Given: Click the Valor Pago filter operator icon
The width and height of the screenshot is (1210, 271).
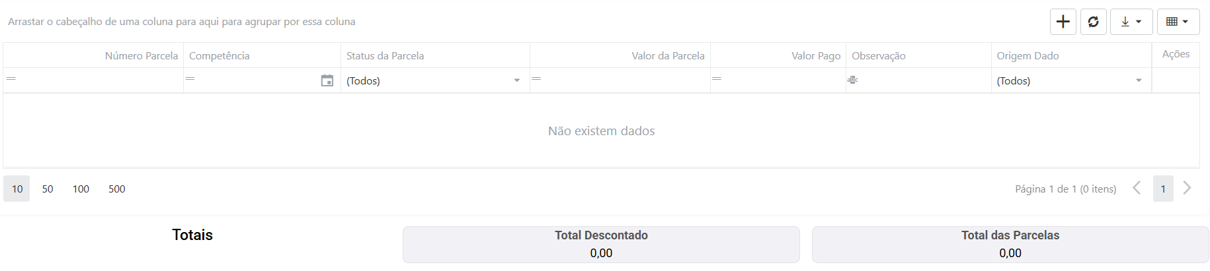Looking at the screenshot, I should coord(717,79).
